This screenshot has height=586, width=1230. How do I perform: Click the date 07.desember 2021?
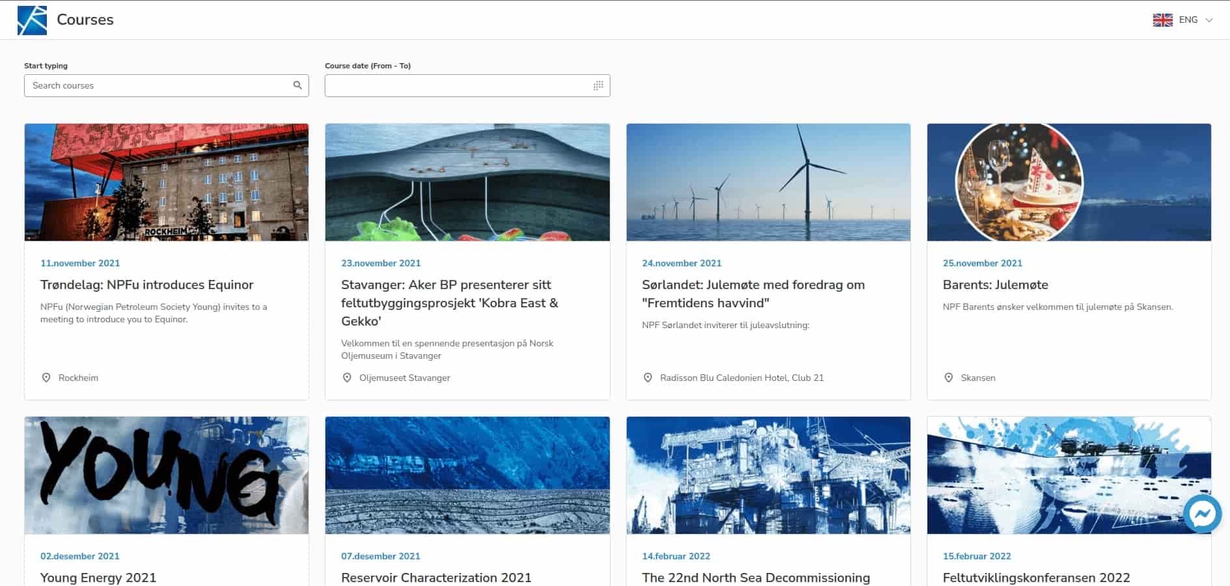(381, 556)
